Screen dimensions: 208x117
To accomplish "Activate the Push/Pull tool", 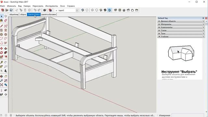I will pyautogui.click(x=6, y=48).
